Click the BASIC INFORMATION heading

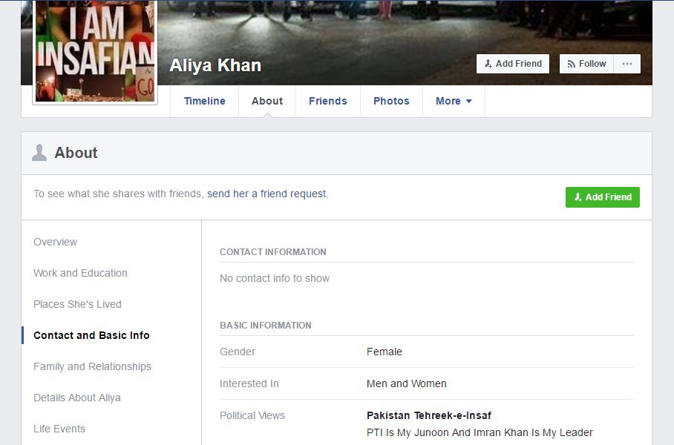point(266,326)
